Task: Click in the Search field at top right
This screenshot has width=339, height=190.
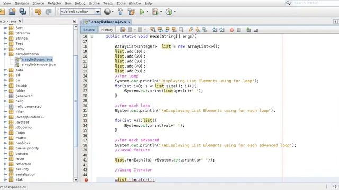Action: 316,3
